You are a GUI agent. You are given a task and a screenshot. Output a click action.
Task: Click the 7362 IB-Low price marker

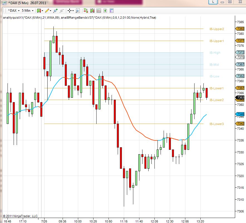[x=240, y=76]
